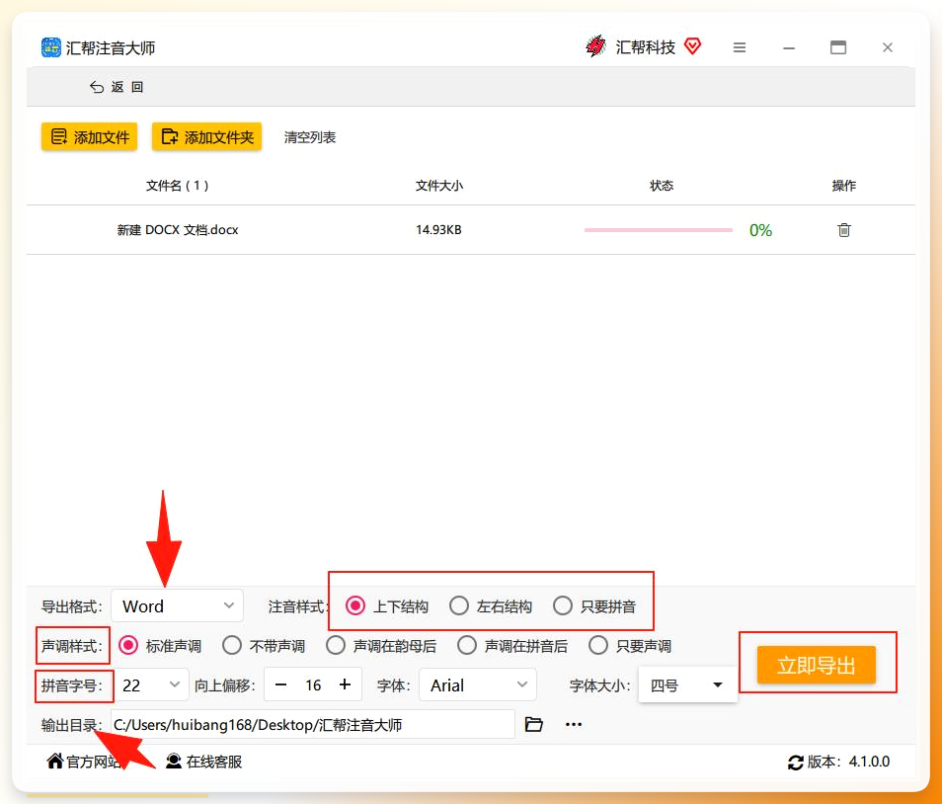Click the 添加文件 button
This screenshot has width=942, height=804.
90,137
